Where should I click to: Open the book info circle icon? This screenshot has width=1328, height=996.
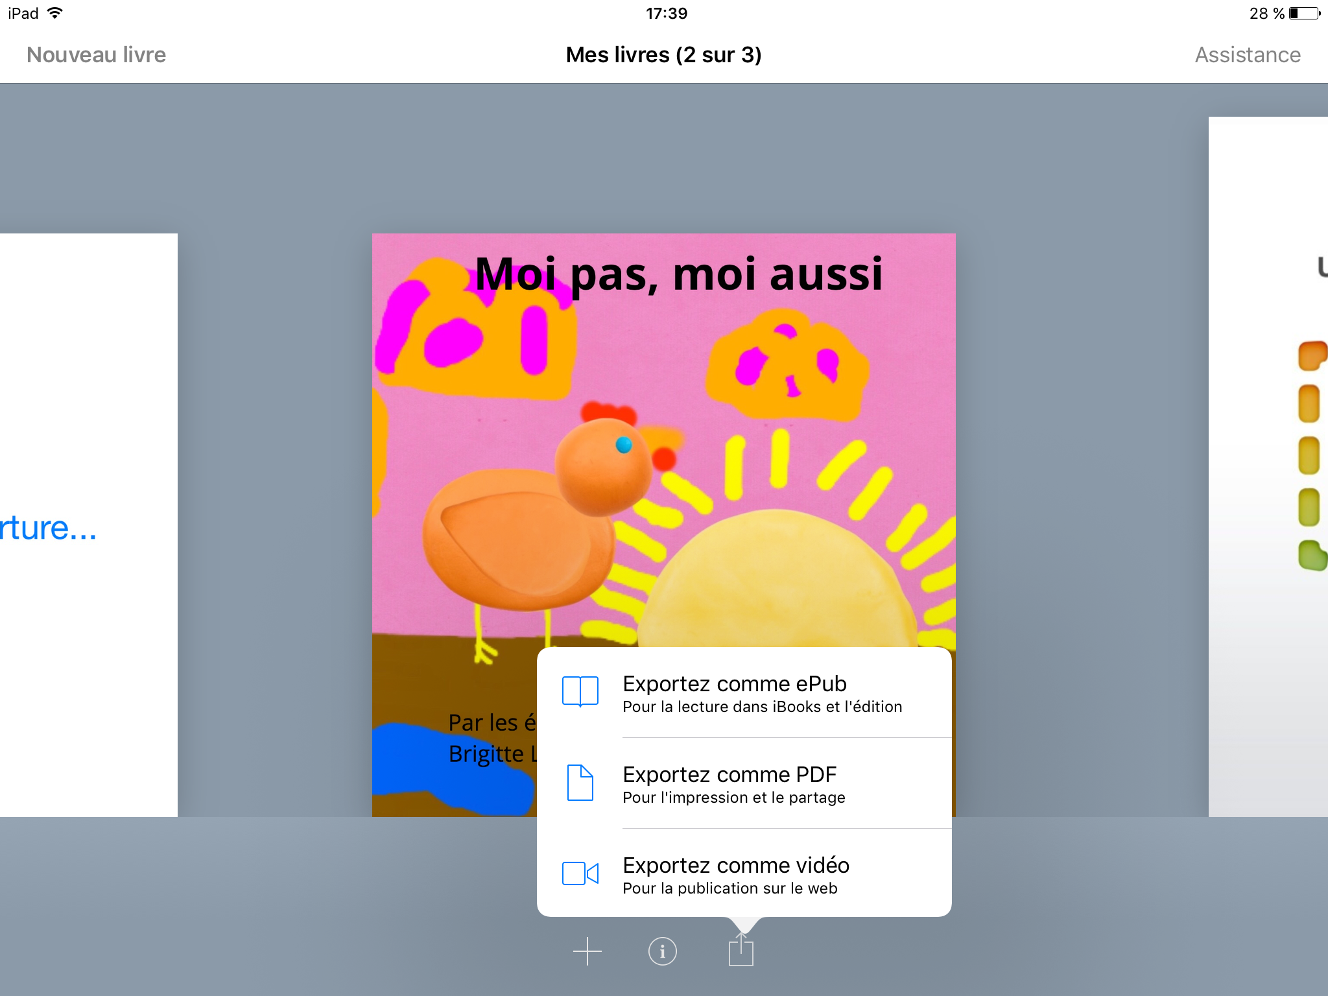pos(662,951)
